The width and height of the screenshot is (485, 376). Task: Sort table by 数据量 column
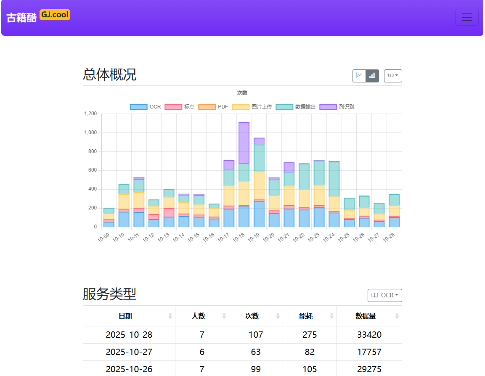369,316
